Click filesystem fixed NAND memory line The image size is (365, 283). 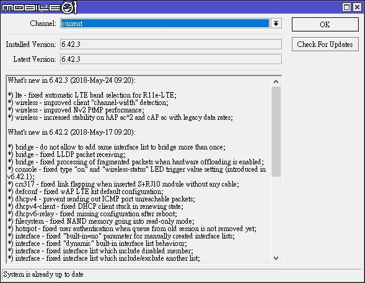[101, 221]
